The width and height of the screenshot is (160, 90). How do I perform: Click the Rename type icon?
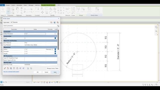[x=54, y=22]
